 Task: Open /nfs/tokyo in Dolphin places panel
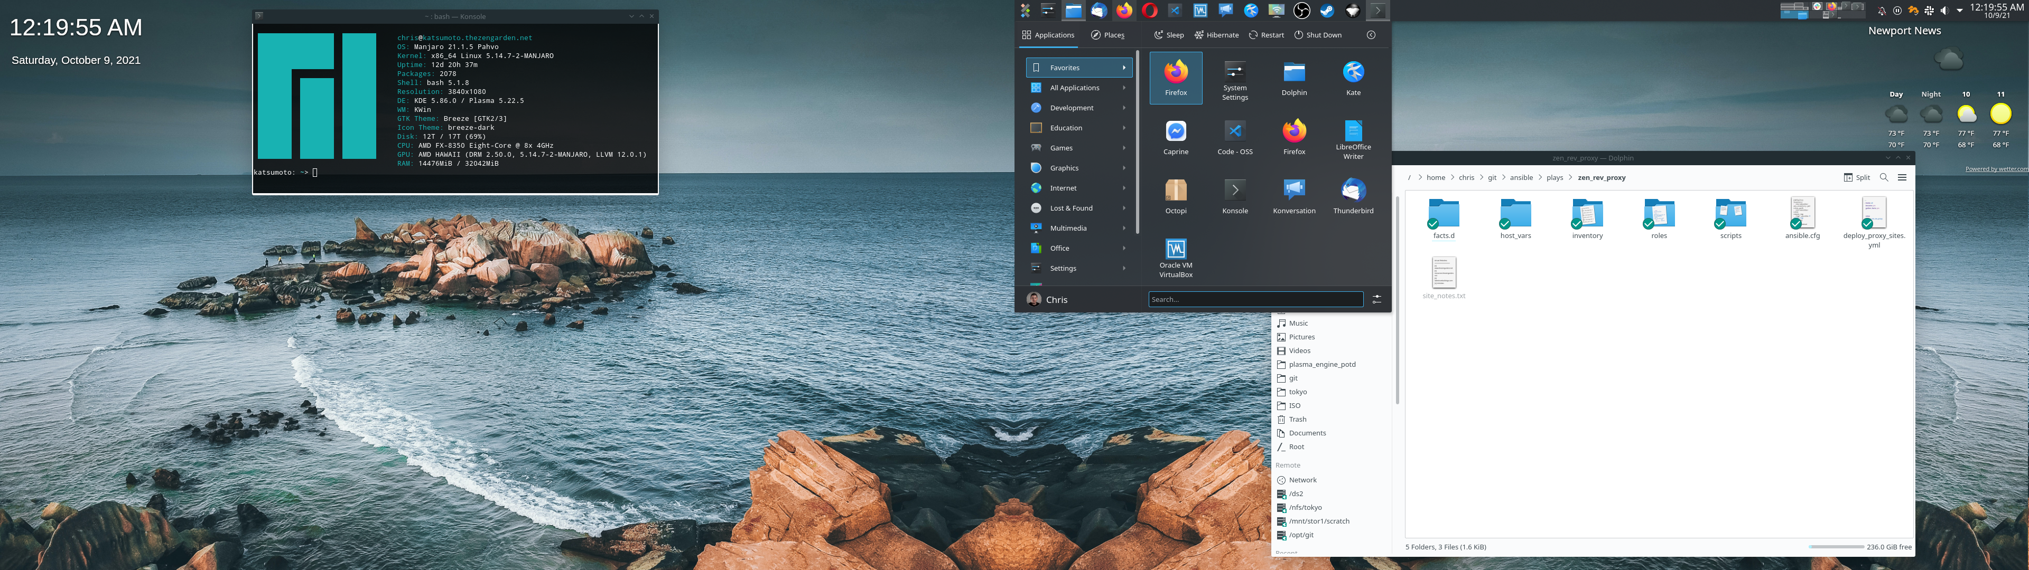pos(1305,507)
